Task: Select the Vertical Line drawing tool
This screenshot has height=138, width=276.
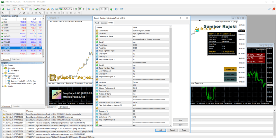Action: 12,13
